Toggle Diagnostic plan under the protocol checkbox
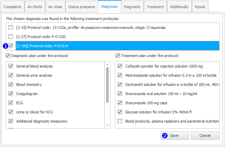This screenshot has height=147, width=225. pos(8,56)
